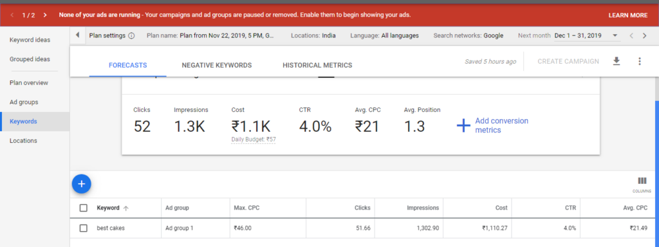Open Plan settings info icon

coord(131,36)
